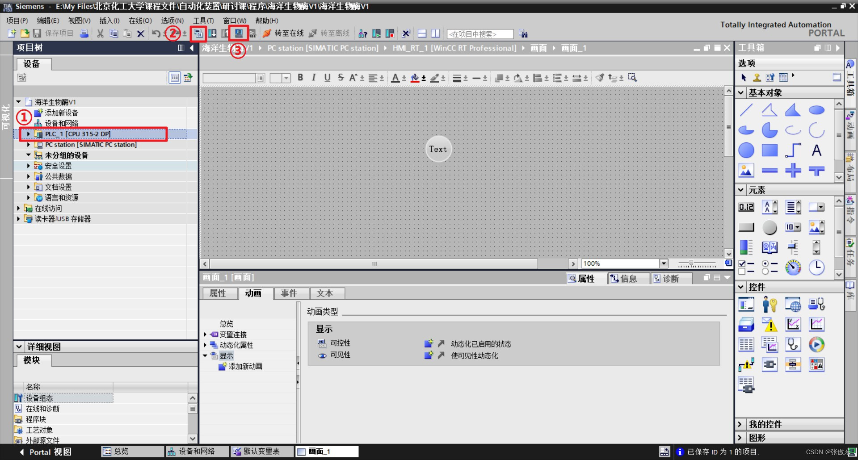Click the accessible devices icon with question mark
This screenshot has width=858, height=460.
click(x=363, y=33)
